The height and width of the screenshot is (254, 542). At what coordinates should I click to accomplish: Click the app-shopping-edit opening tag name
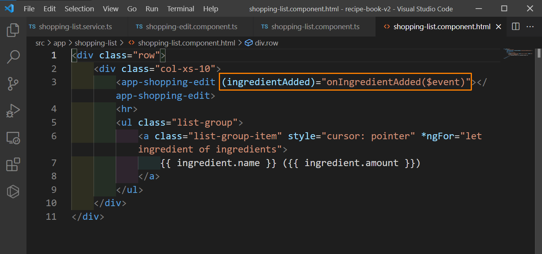(x=169, y=82)
